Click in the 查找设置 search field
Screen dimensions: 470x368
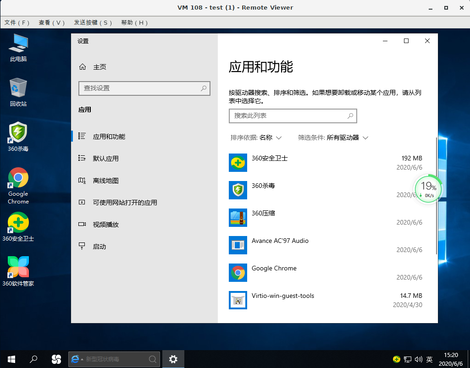click(144, 88)
